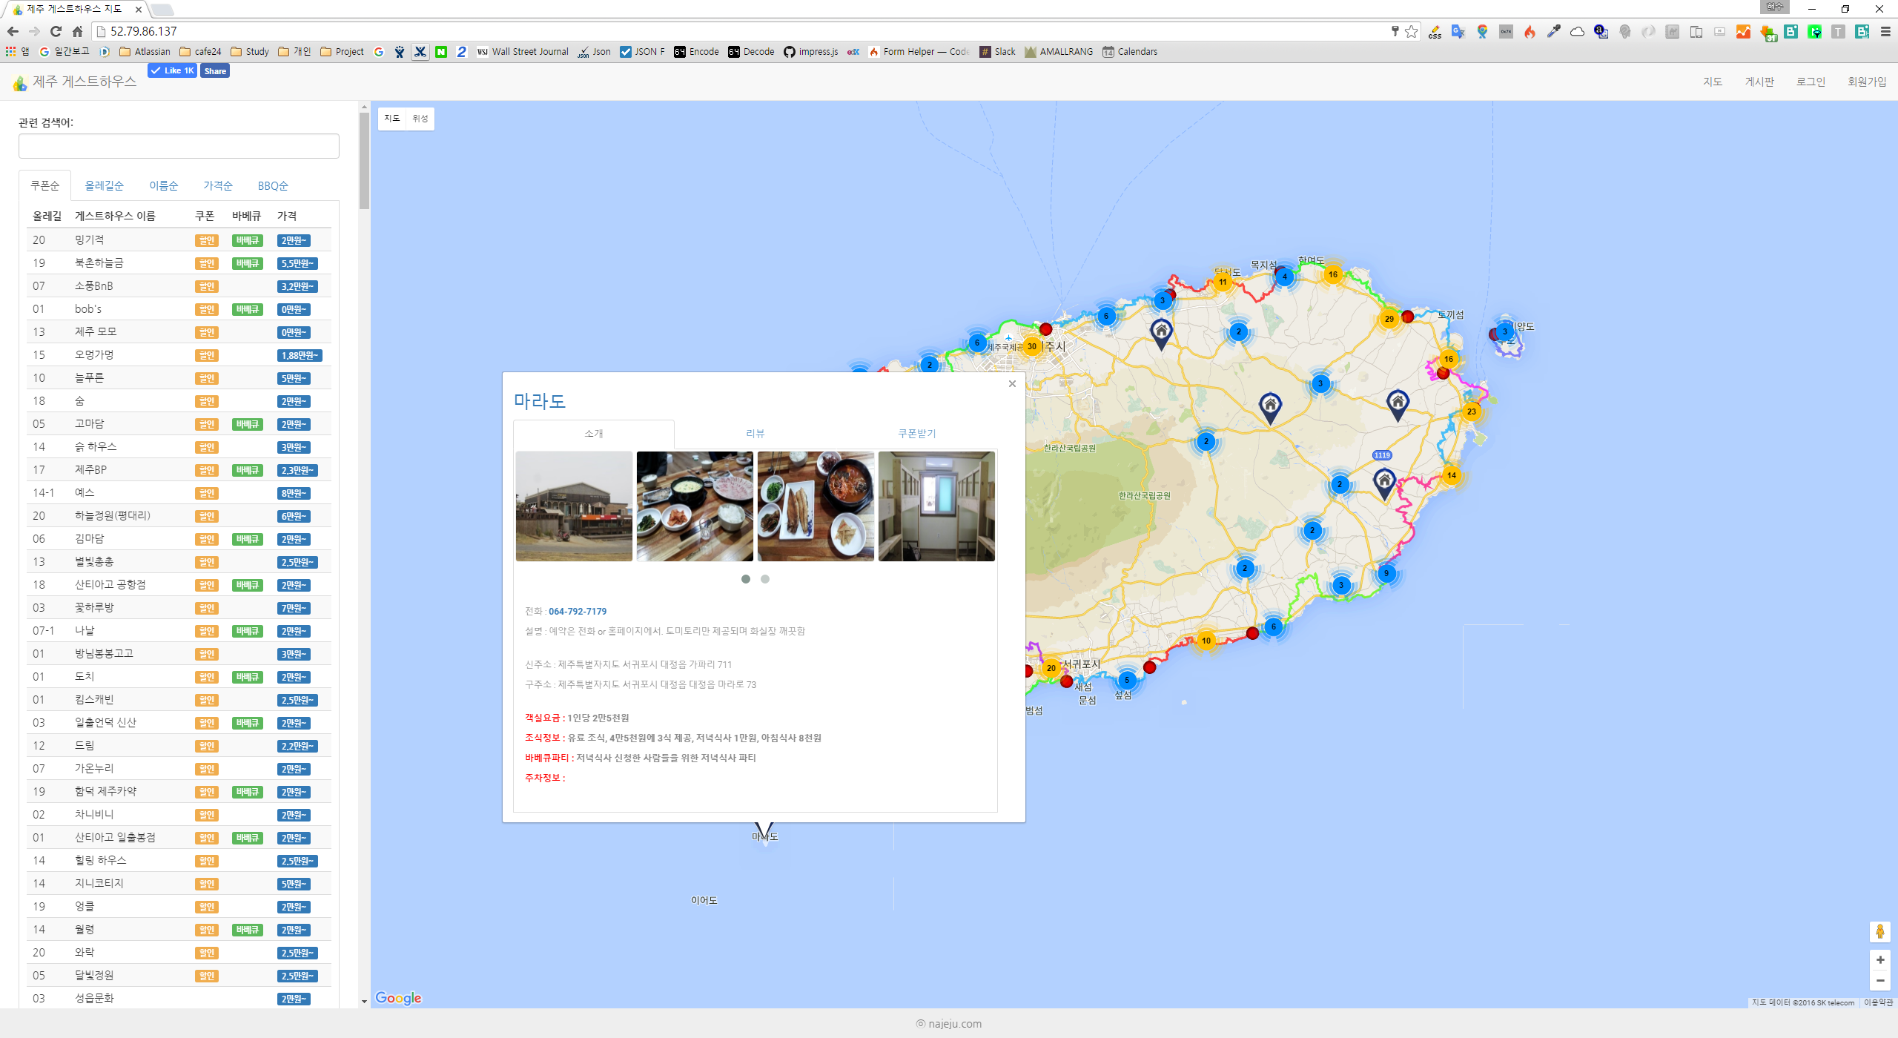Sort list by 가격순 tab
The width and height of the screenshot is (1898, 1038).
click(218, 185)
